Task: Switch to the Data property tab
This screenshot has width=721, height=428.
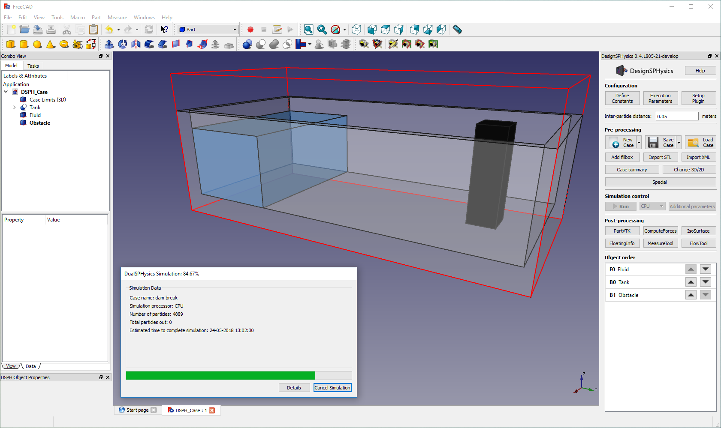Action: (x=31, y=366)
